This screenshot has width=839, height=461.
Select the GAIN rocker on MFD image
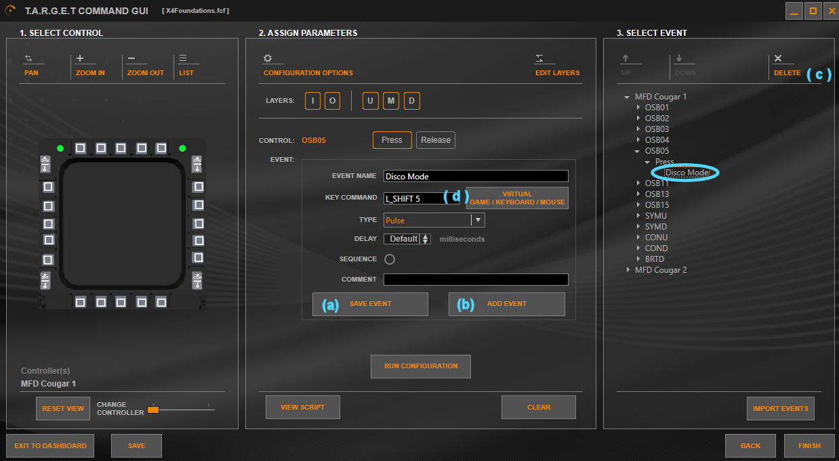pyautogui.click(x=46, y=164)
